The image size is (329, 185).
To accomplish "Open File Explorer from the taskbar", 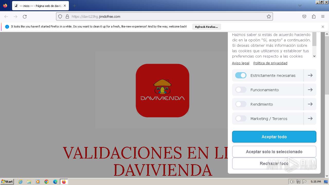I will [x=29, y=182].
